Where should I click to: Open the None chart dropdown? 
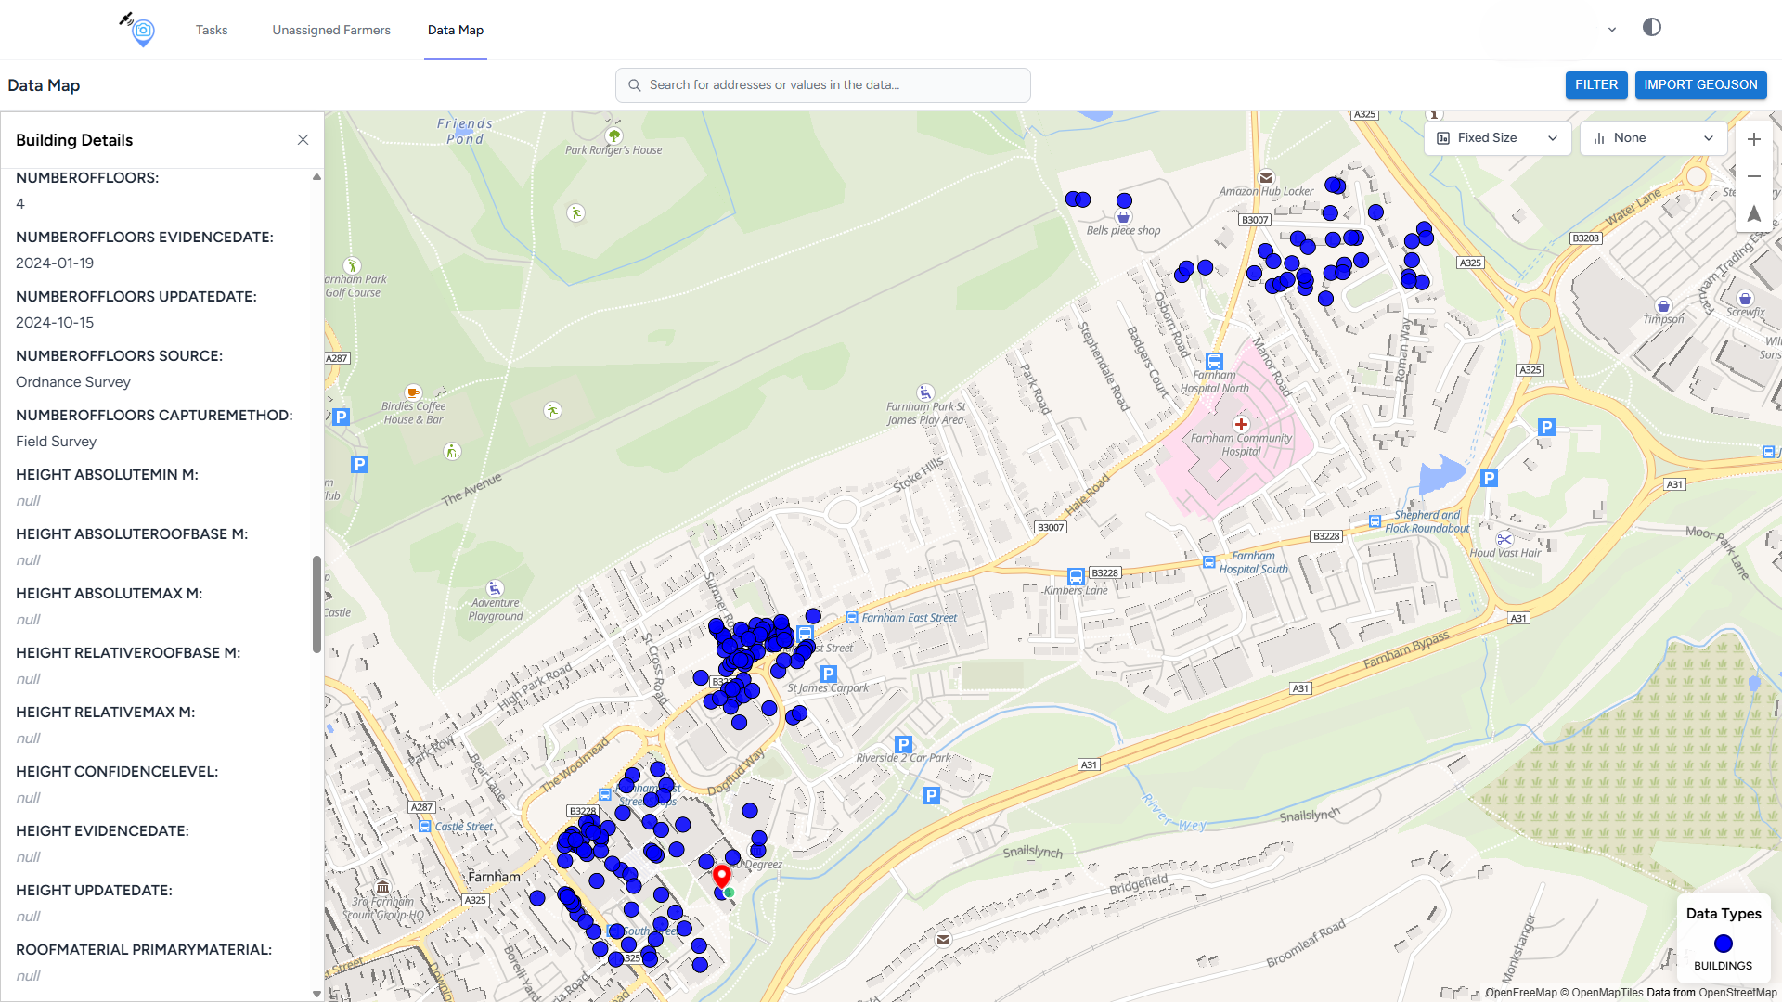[x=1653, y=138]
